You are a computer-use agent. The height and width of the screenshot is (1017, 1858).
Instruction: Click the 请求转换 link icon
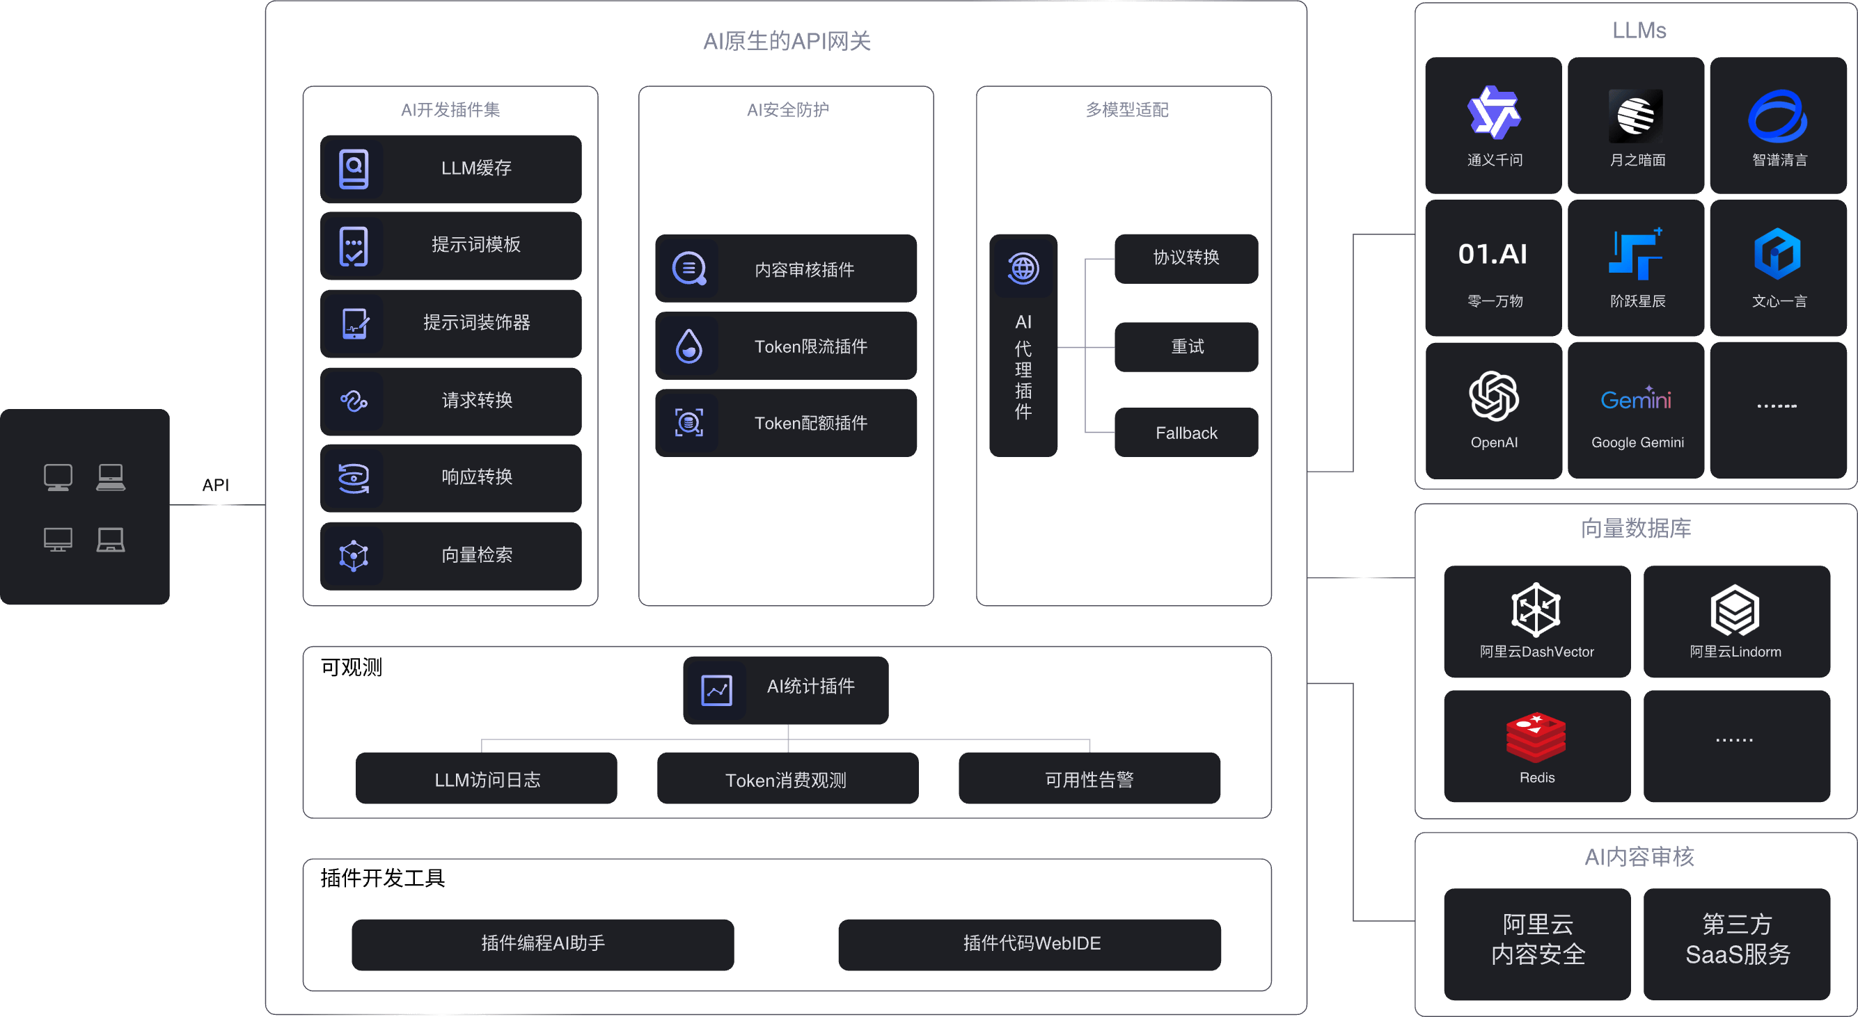[x=354, y=401]
